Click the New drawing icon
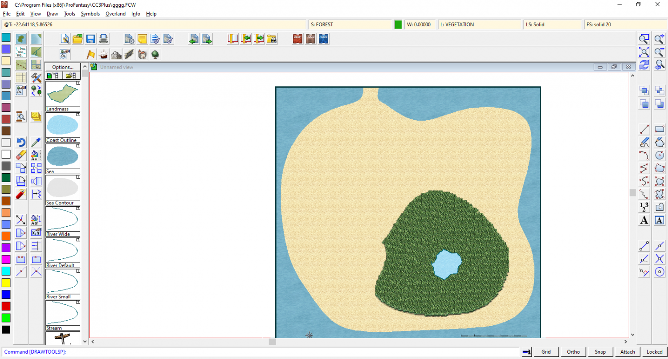The height and width of the screenshot is (359, 668). tap(65, 39)
